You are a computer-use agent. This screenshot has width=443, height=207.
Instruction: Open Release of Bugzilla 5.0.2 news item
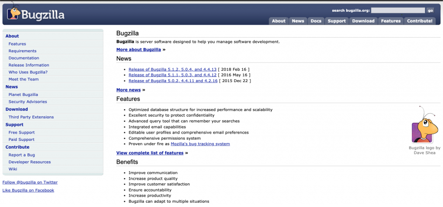pyautogui.click(x=173, y=81)
